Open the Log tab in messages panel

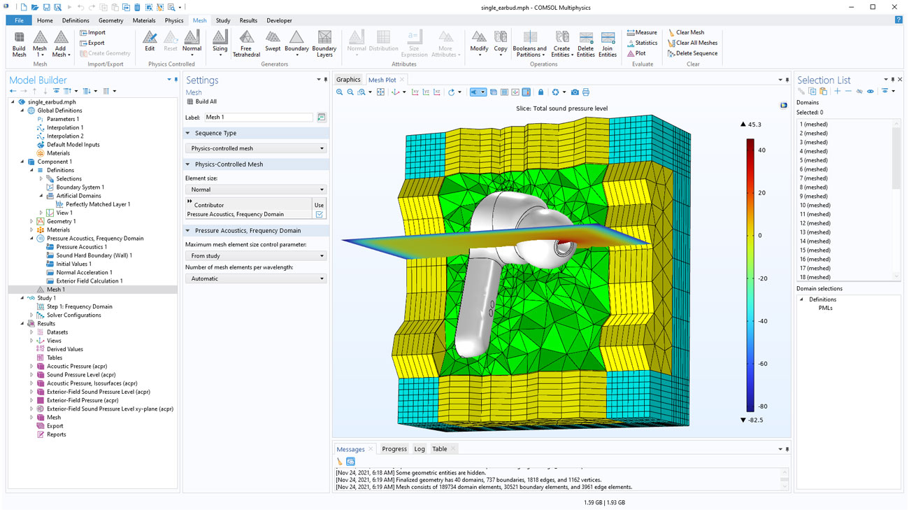click(x=419, y=449)
